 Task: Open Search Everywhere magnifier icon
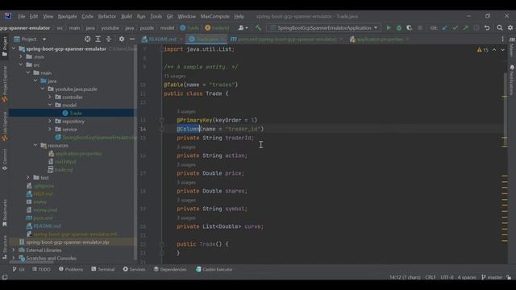point(500,28)
